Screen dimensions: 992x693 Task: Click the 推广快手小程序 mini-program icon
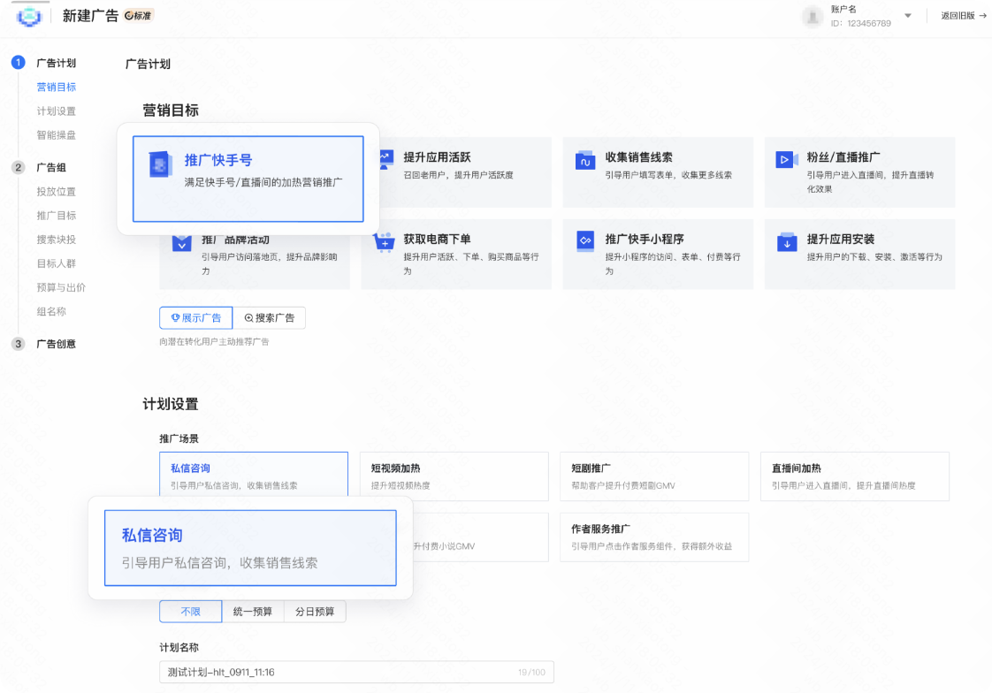click(585, 239)
